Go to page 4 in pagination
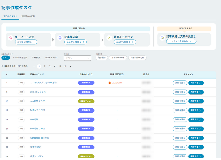 point(55,66)
